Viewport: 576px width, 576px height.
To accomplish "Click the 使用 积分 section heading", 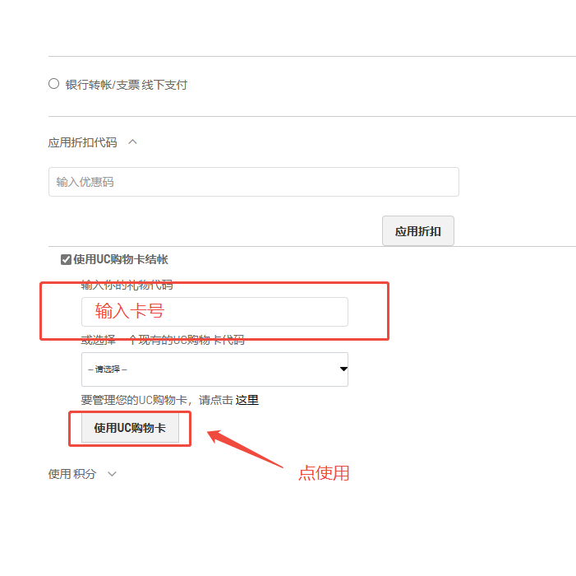I will pos(71,474).
